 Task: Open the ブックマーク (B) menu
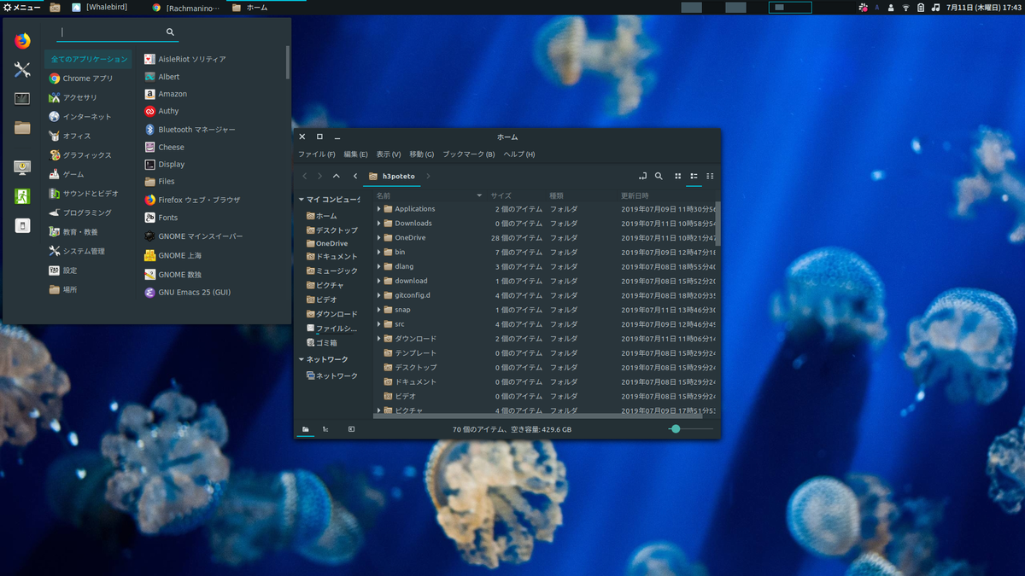pos(468,154)
